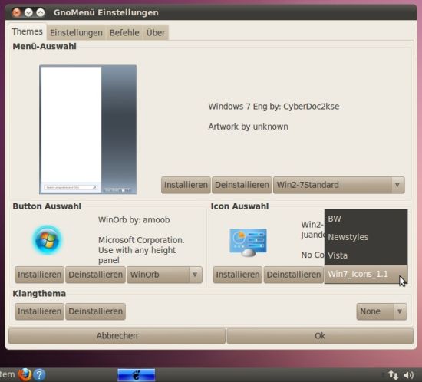Switch to the Einstellungen tab

[x=76, y=32]
